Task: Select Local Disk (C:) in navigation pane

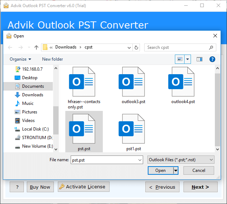Action: click(x=35, y=129)
